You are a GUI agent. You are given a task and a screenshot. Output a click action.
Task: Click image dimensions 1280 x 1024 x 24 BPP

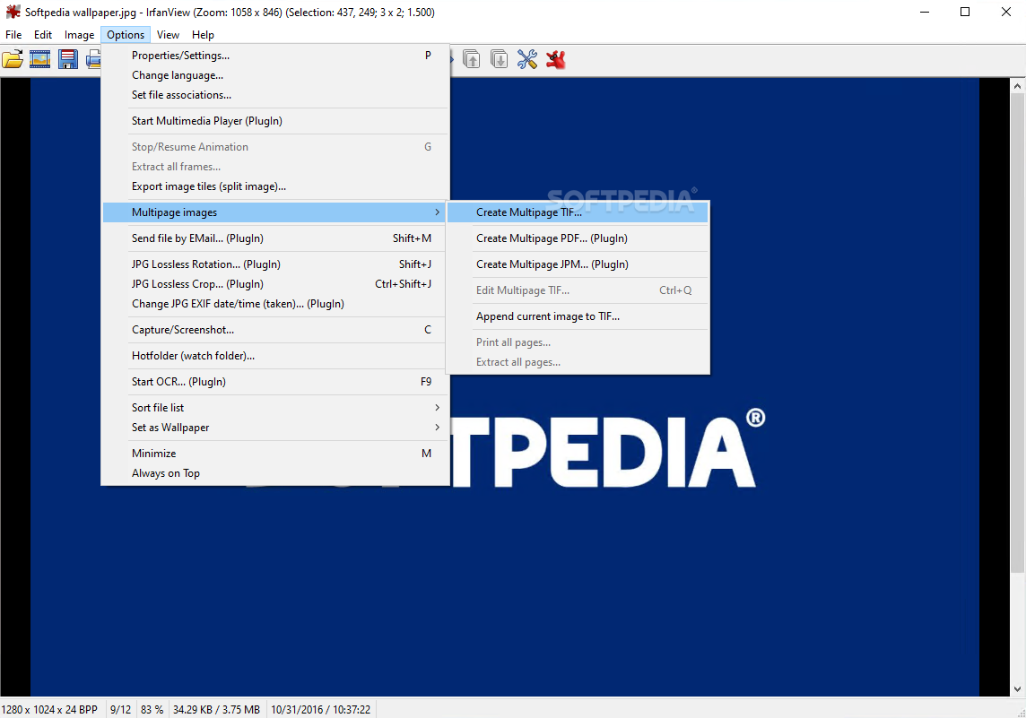[49, 710]
